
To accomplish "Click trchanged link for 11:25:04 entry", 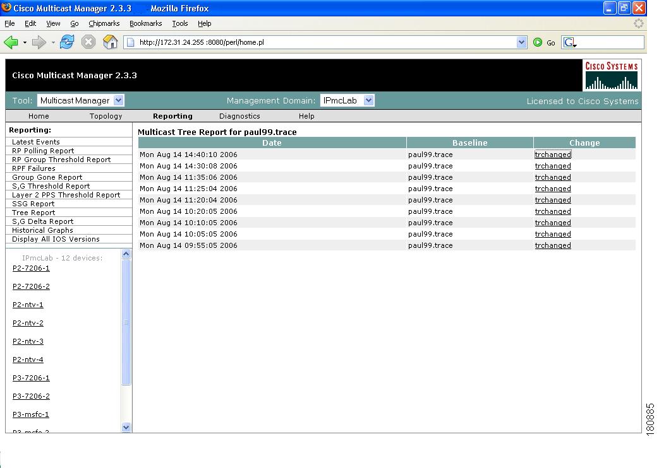I will [553, 189].
